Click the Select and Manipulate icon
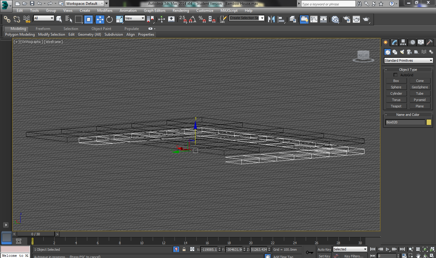This screenshot has width=436, height=258. (x=161, y=19)
